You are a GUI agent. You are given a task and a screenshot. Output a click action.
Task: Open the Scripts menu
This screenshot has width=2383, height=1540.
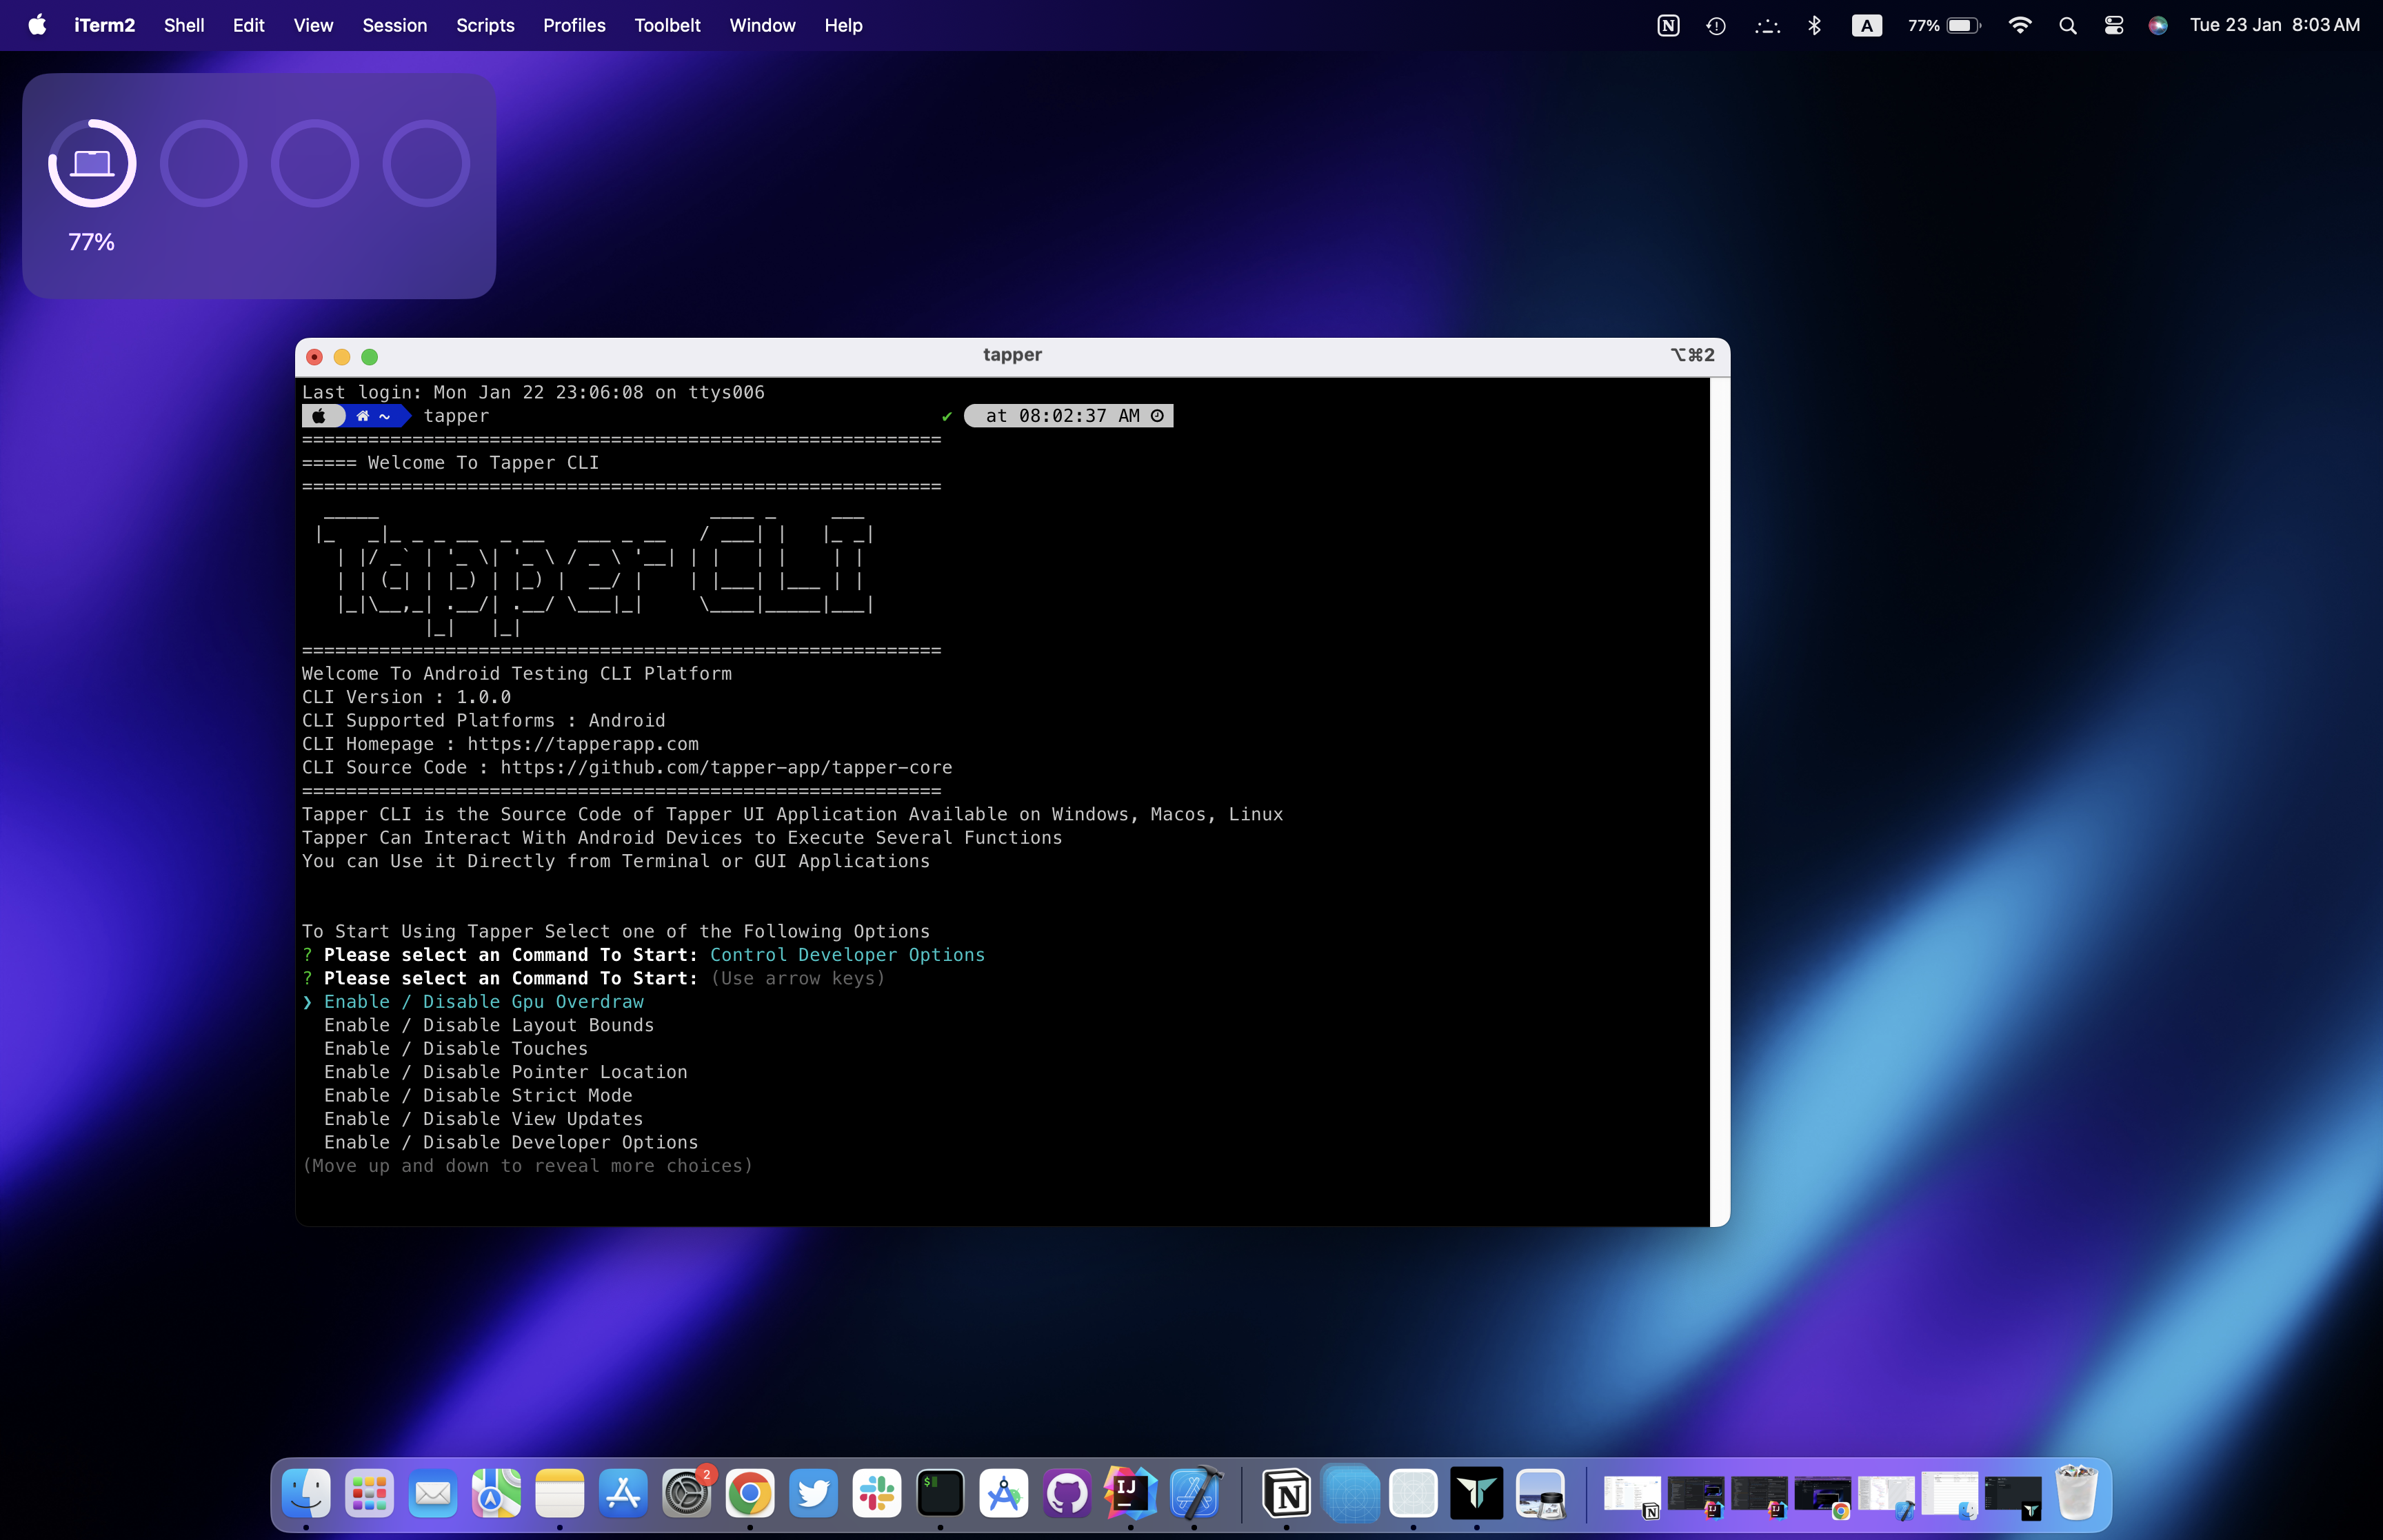485,25
